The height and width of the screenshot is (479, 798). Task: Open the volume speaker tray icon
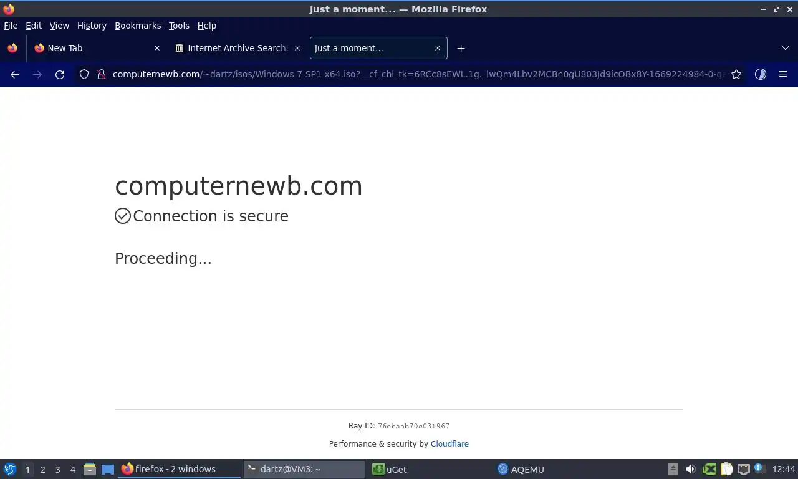coord(691,469)
